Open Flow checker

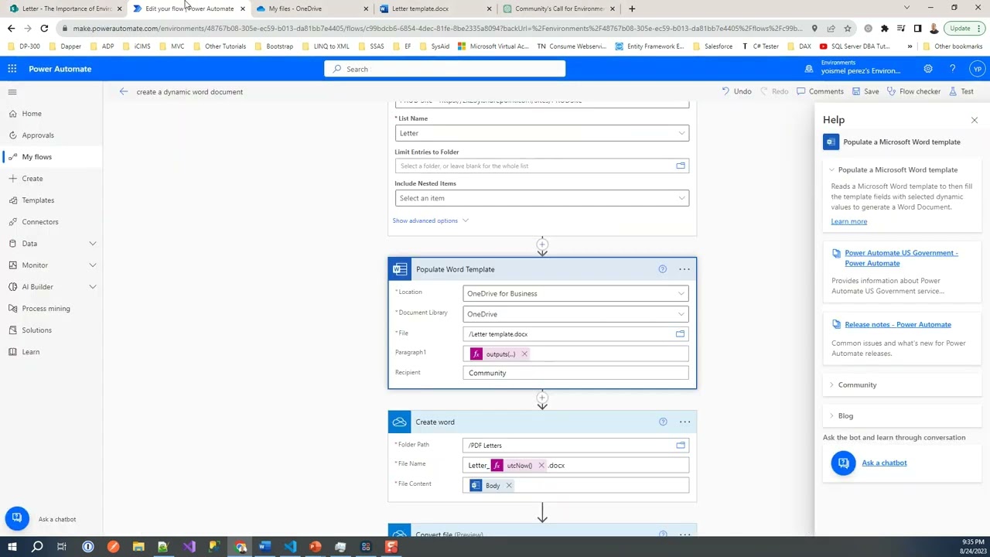pos(913,91)
